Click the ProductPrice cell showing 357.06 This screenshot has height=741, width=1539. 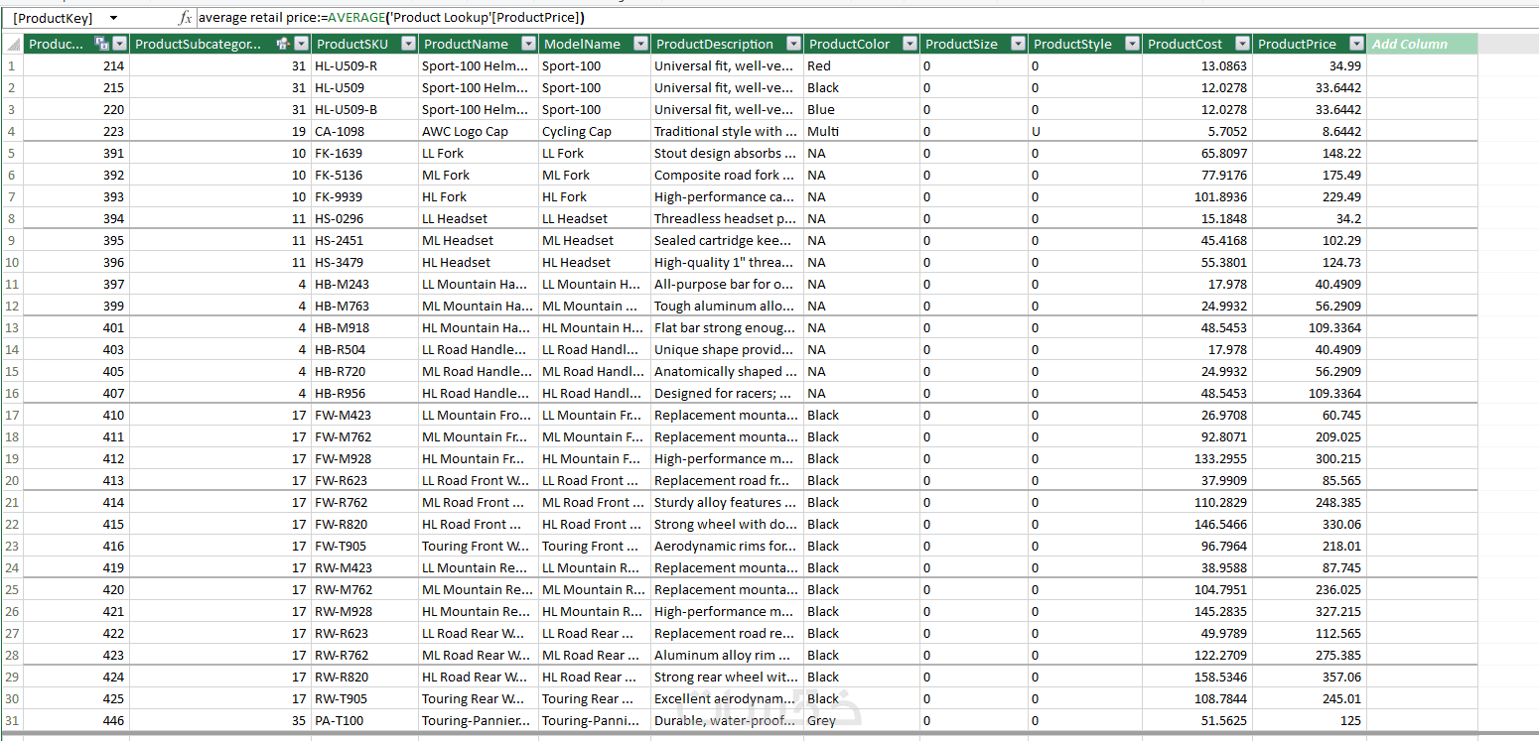[x=1310, y=677]
